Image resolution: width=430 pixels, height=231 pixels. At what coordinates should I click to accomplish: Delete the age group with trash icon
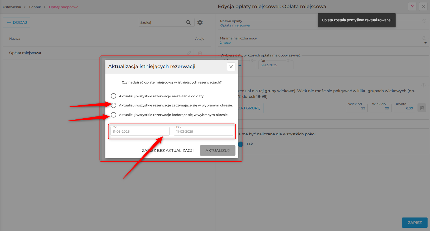coord(422,108)
